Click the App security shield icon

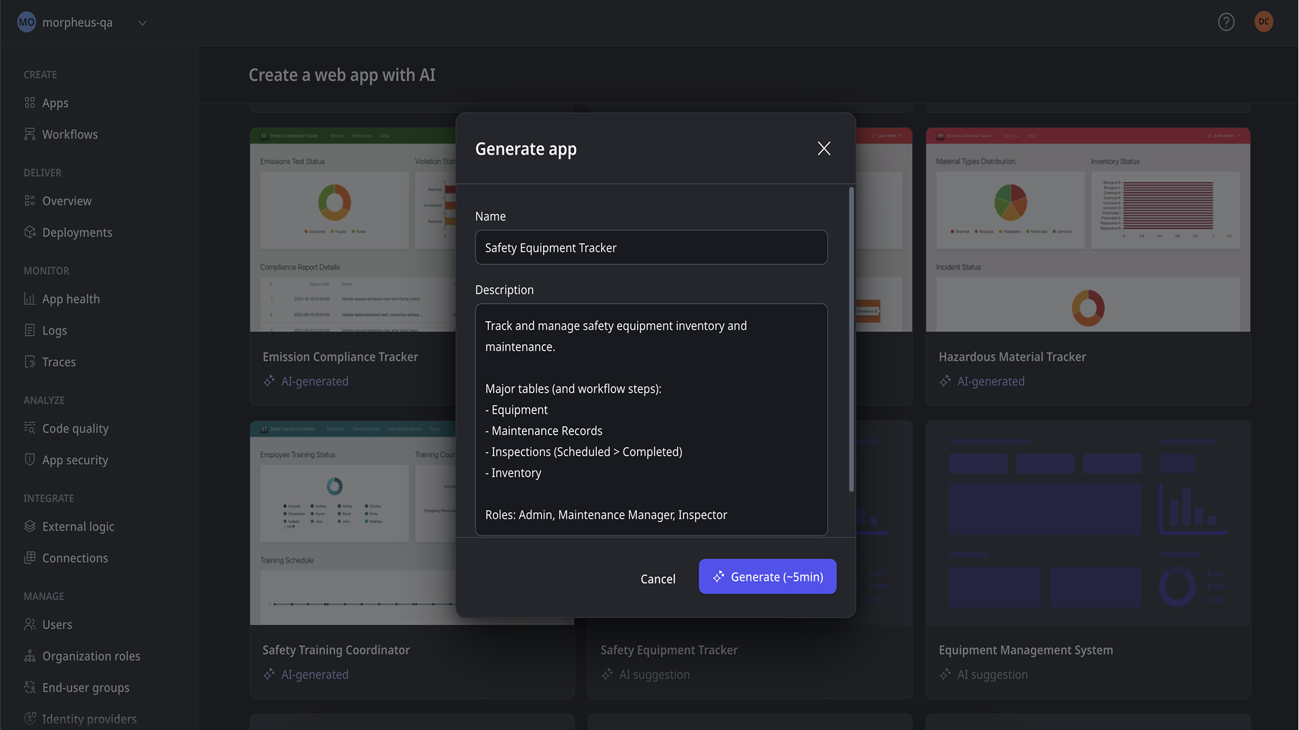(30, 460)
